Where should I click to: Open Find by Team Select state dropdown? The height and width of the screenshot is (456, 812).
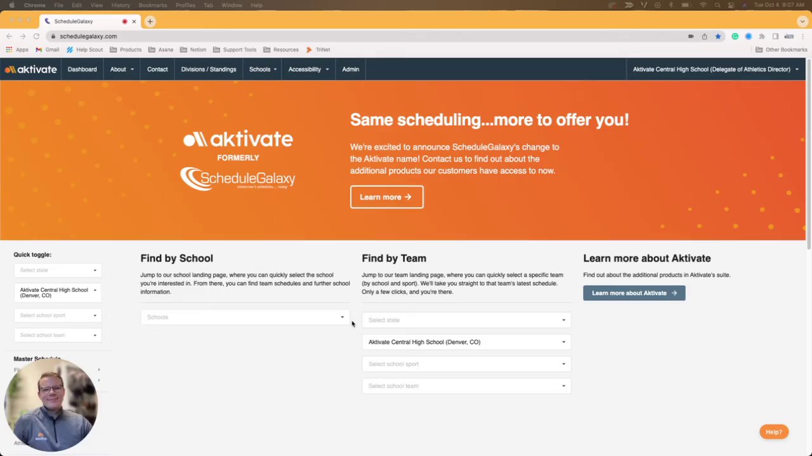(466, 320)
